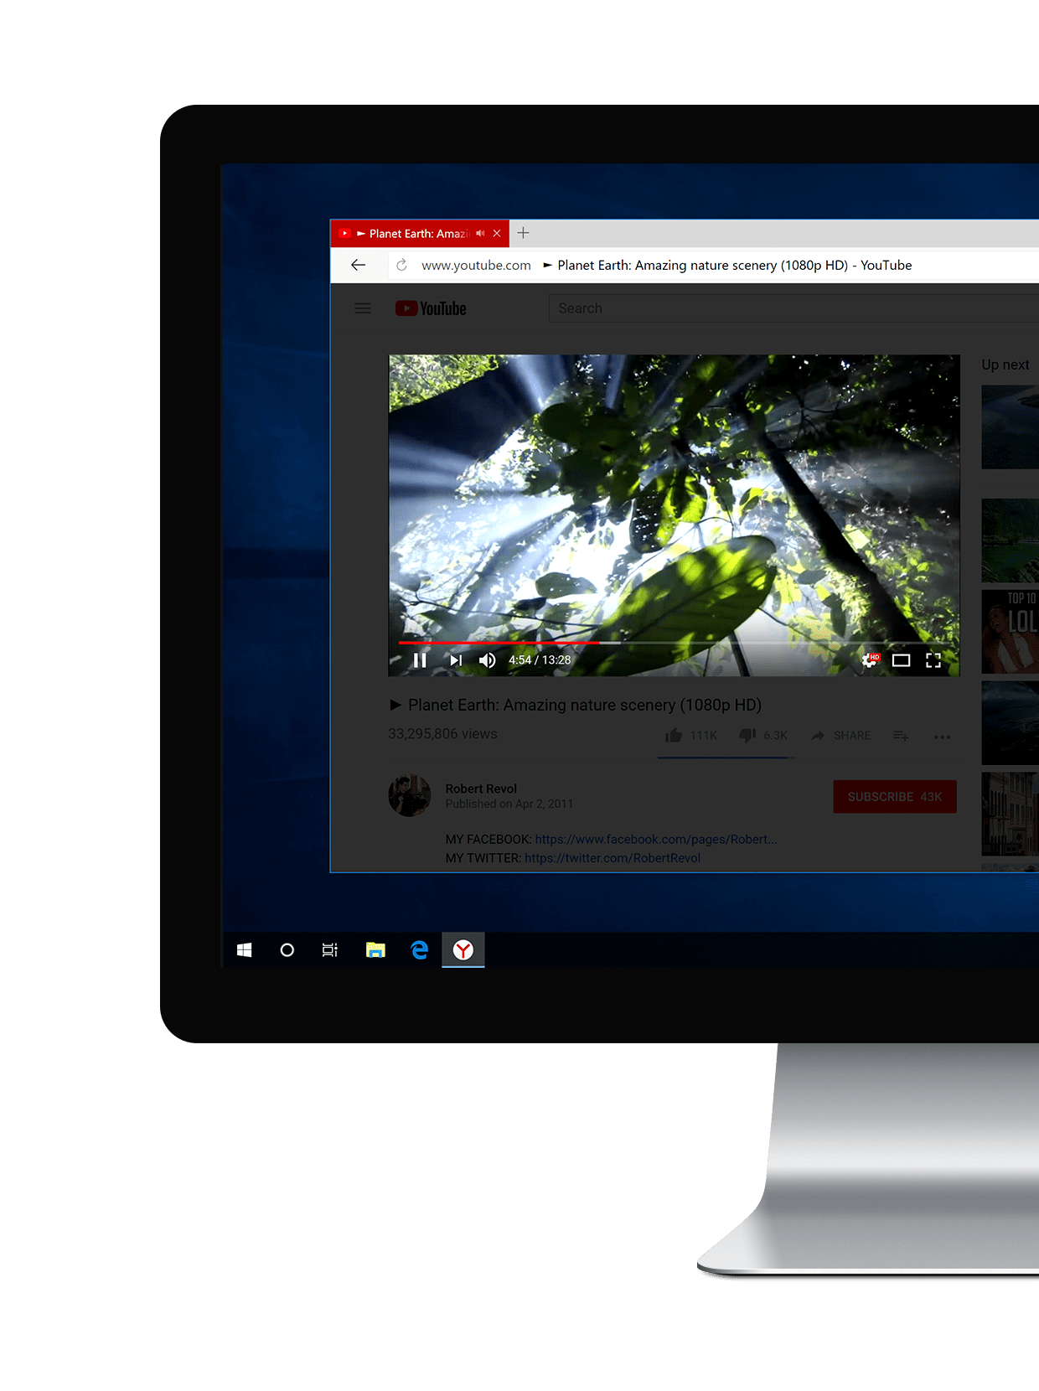Open Robert Revol channel avatar
The width and height of the screenshot is (1039, 1391).
pos(410,795)
